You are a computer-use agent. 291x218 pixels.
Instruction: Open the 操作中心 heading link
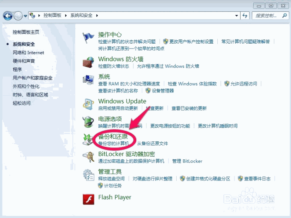[110, 35]
